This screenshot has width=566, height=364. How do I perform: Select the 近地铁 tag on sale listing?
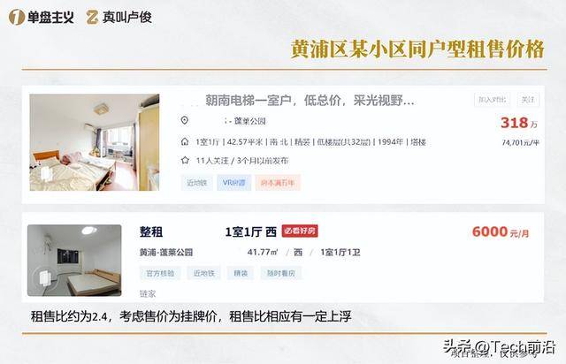pos(196,183)
